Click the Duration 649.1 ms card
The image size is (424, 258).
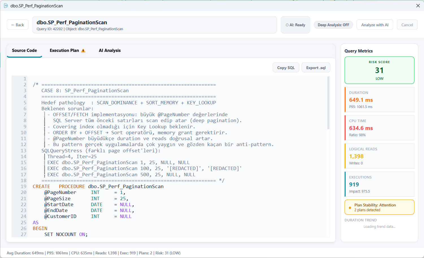tap(379, 100)
